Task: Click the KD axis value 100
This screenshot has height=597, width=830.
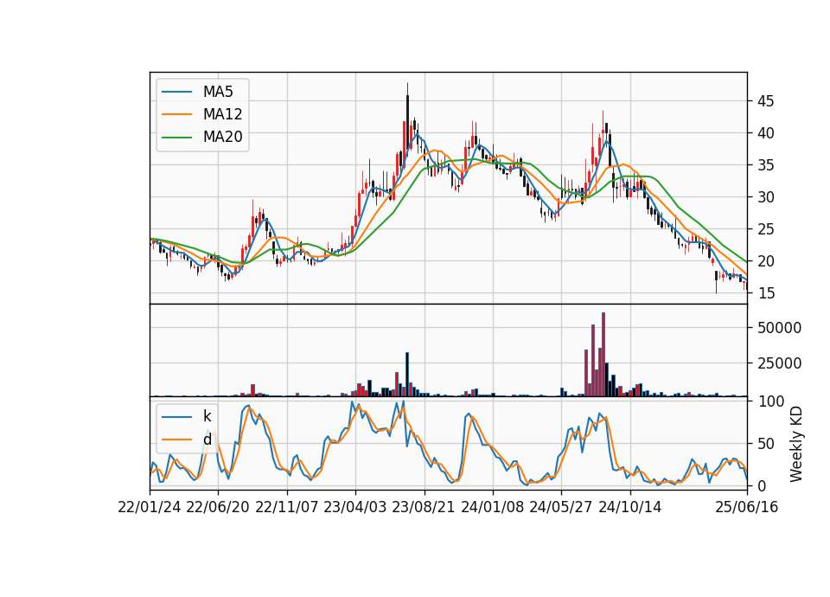Action: (x=770, y=401)
